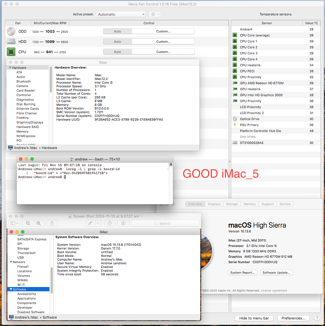Click the ST31000528AS disk drive icon

[x=235, y=143]
